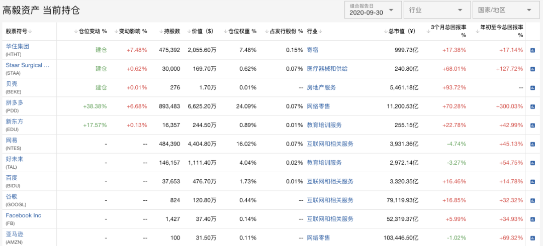
Task: Open chart icon in 好未来 row
Action: click(532, 163)
